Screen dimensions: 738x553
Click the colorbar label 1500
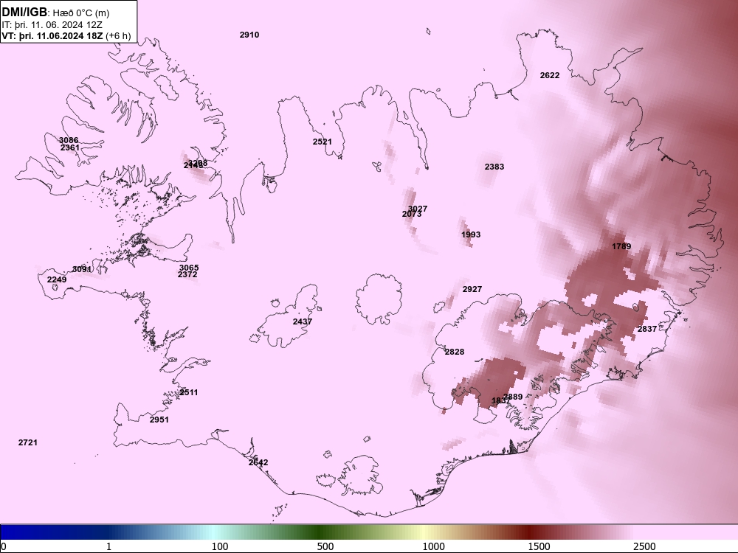[539, 547]
